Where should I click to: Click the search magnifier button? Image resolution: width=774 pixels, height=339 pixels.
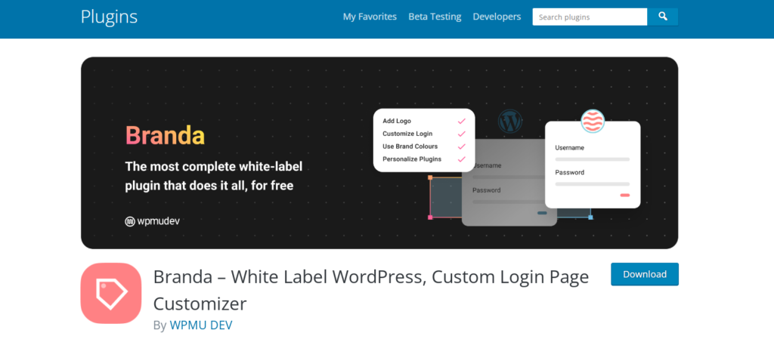coord(662,17)
